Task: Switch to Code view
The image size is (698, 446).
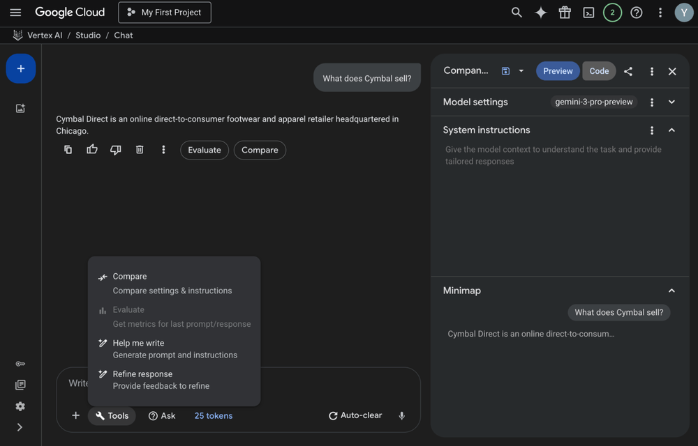Action: [599, 71]
